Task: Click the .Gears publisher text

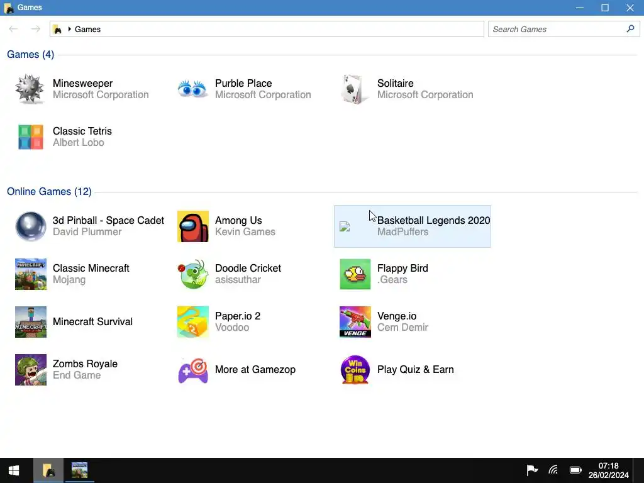Action: [x=392, y=280]
